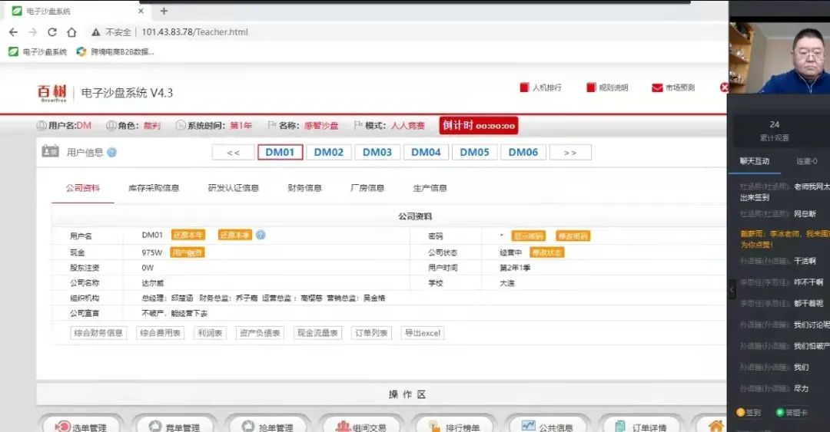Click the 市场预测 envelope icon
Image resolution: width=830 pixels, height=432 pixels.
657,87
